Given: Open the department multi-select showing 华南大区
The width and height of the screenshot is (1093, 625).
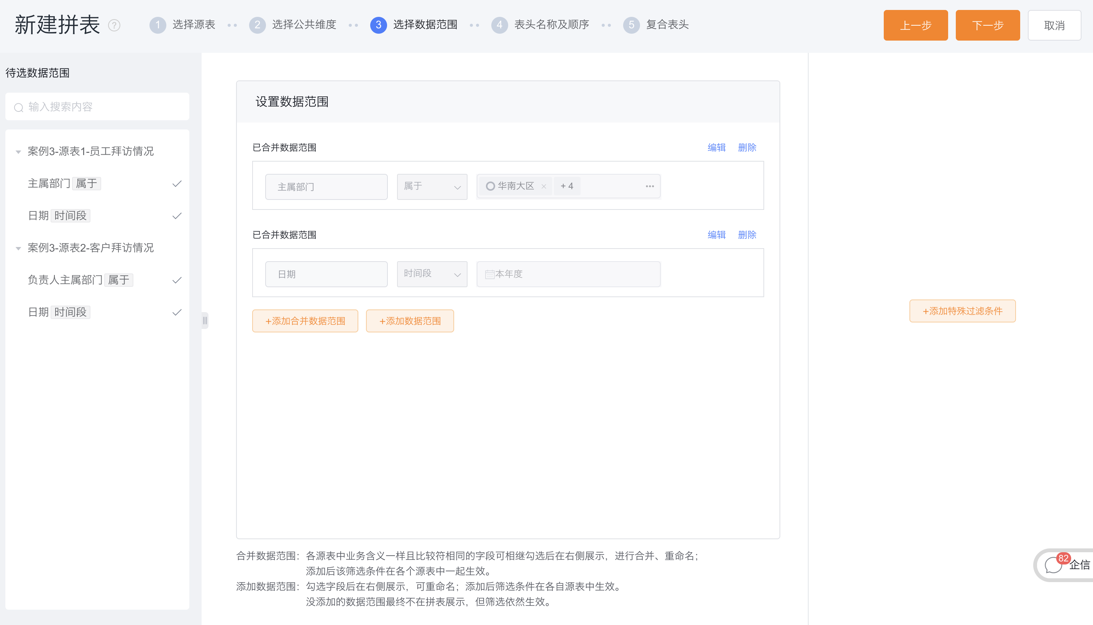Looking at the screenshot, I should [568, 186].
